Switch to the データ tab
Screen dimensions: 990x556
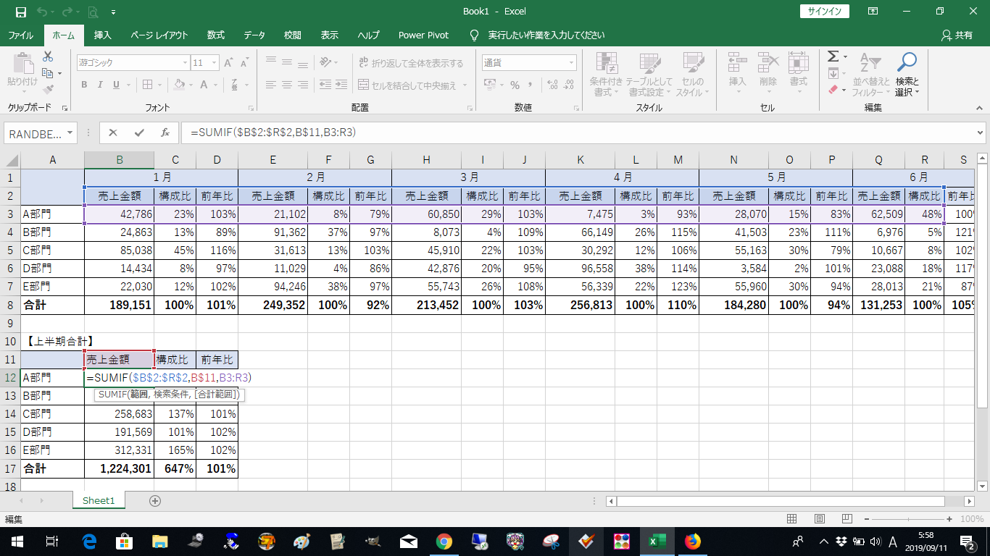click(x=254, y=35)
